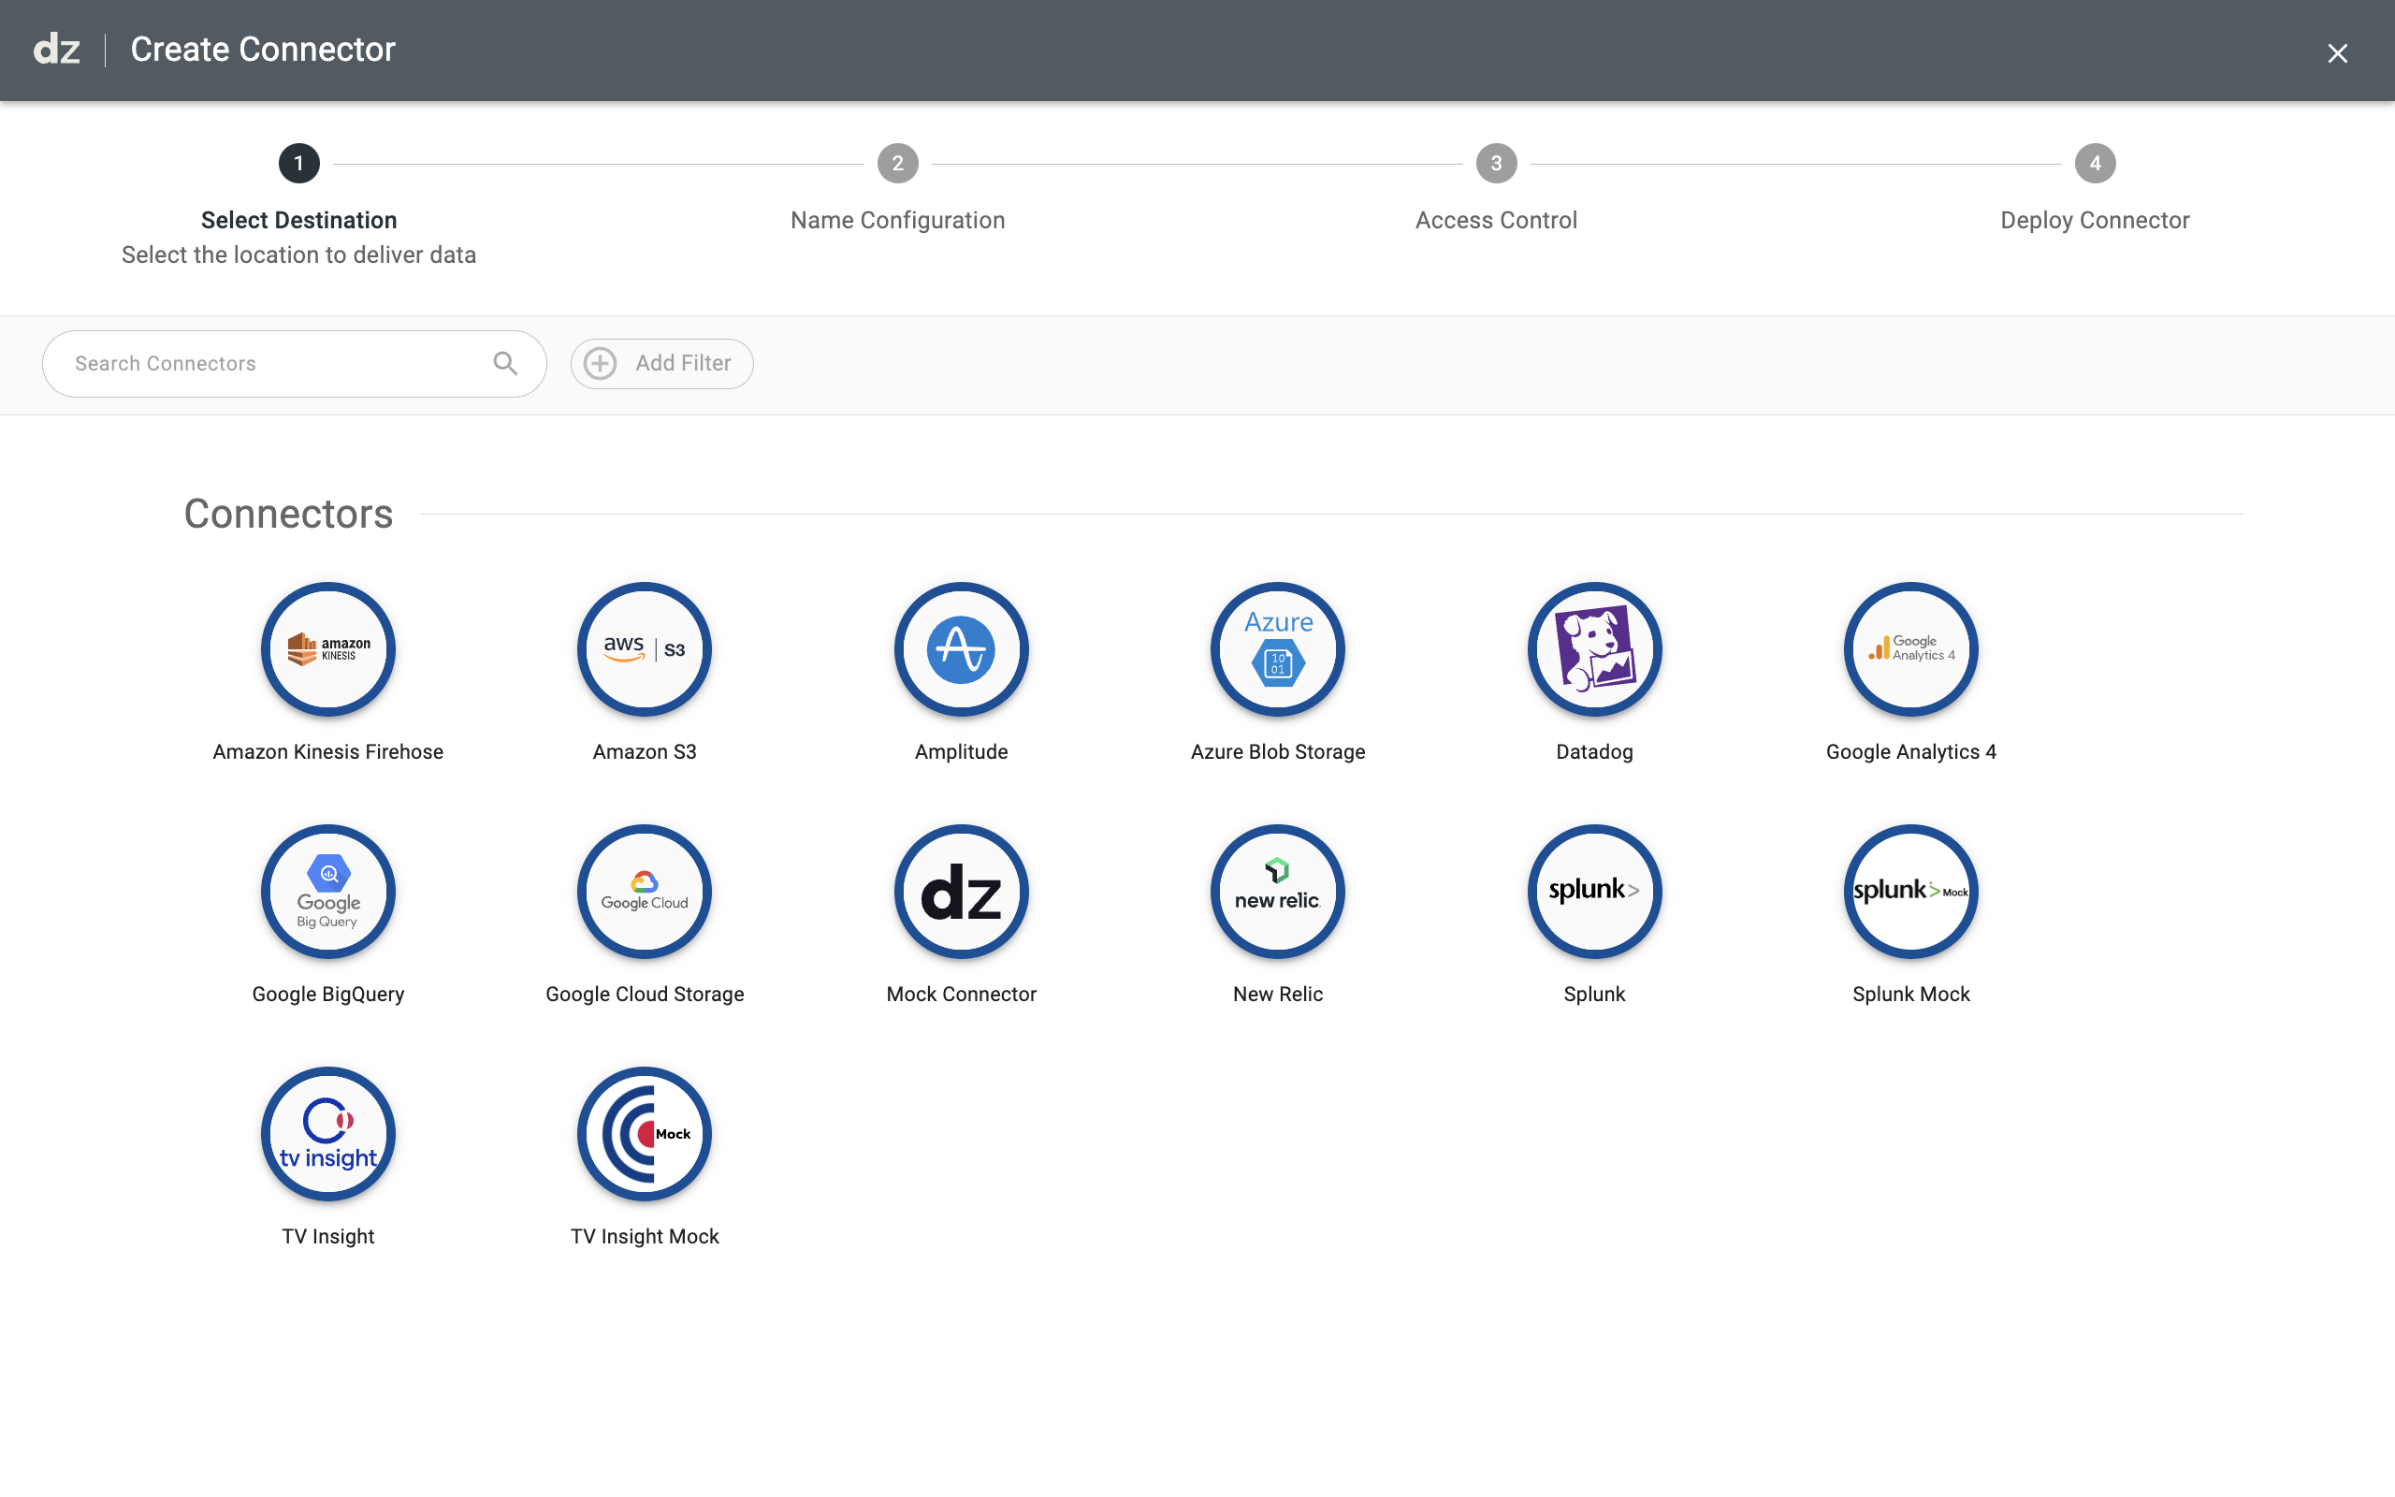
Task: Click the Amplitude label text
Action: [x=961, y=751]
